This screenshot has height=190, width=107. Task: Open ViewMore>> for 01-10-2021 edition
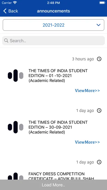point(87,91)
